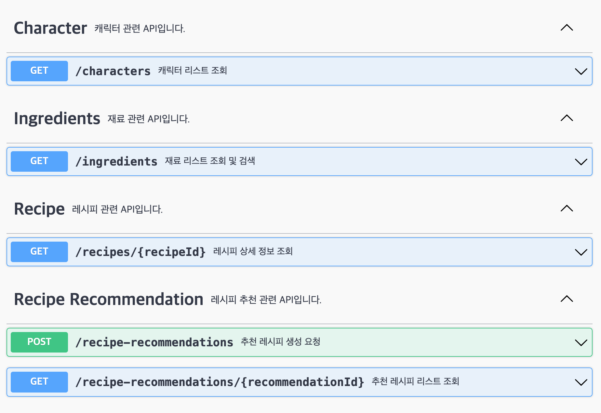Screen dimensions: 601x413
Task: Click the GET badge for /characters
Action: click(39, 71)
